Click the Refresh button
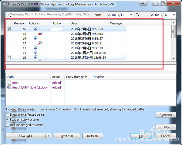The width and height of the screenshot is (182, 145). [93, 136]
